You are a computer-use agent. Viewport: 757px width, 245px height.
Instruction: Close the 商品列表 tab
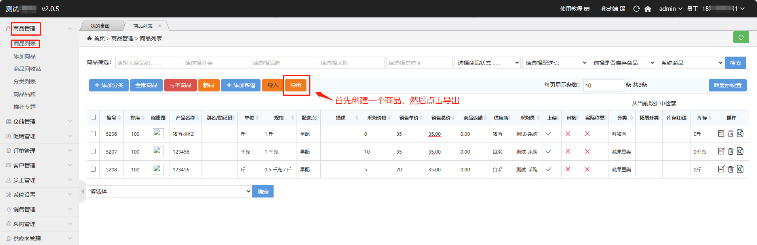coord(160,26)
